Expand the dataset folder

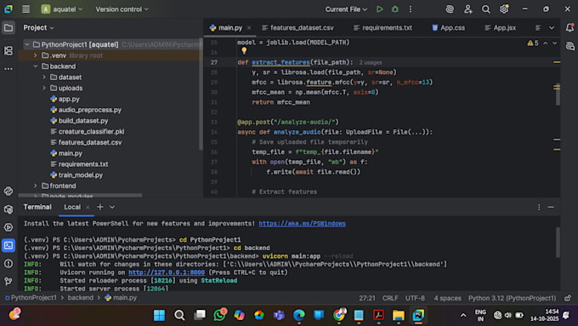point(44,77)
